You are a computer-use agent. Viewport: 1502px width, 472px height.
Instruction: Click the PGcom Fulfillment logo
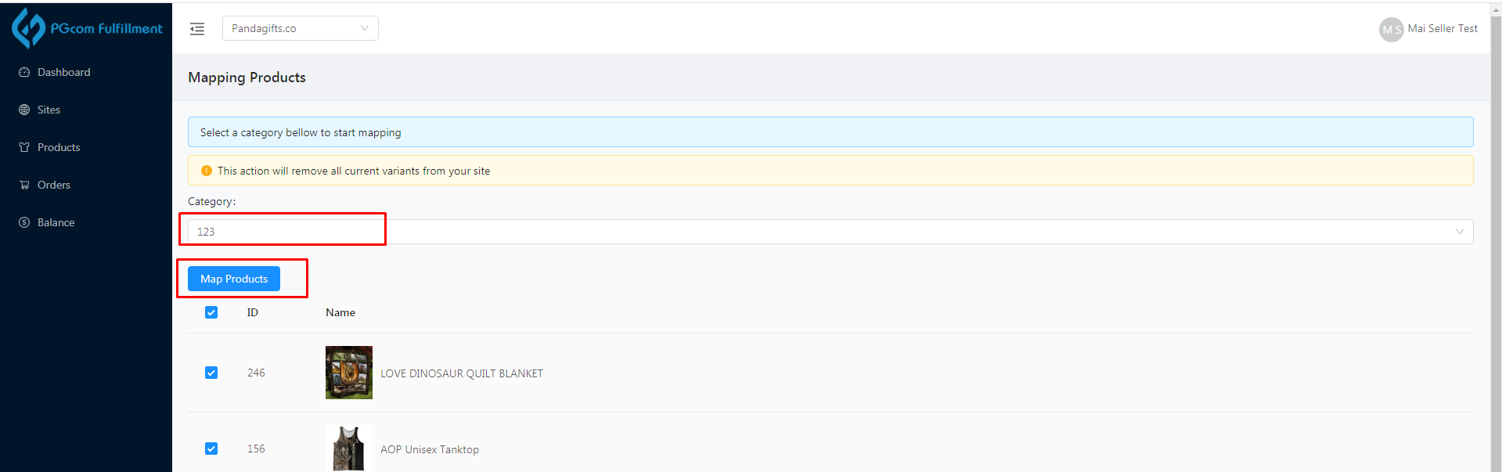pyautogui.click(x=86, y=28)
